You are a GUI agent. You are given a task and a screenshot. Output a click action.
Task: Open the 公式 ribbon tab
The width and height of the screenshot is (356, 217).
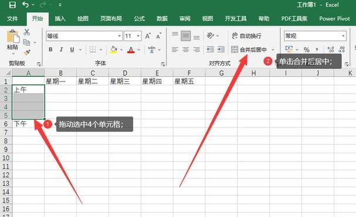(139, 19)
